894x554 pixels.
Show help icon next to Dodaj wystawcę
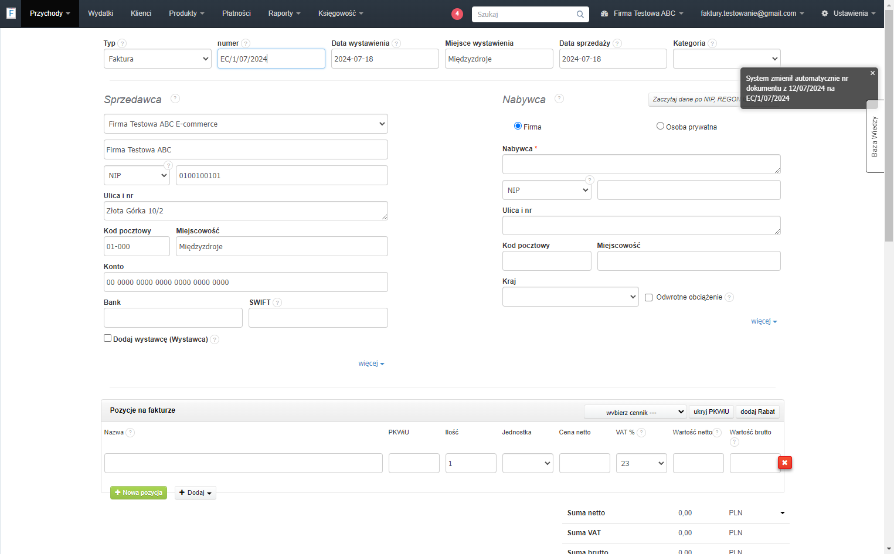point(215,339)
